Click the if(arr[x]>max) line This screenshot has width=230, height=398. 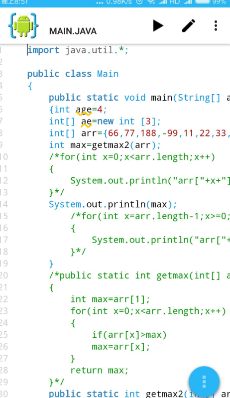[x=129, y=335]
